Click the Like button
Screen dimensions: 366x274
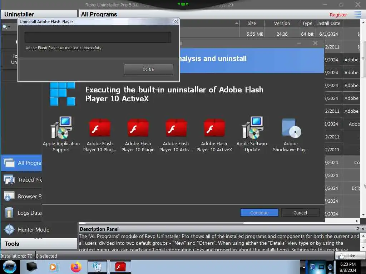click(350, 256)
